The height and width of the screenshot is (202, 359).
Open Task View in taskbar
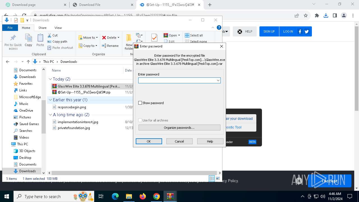tap(101, 196)
